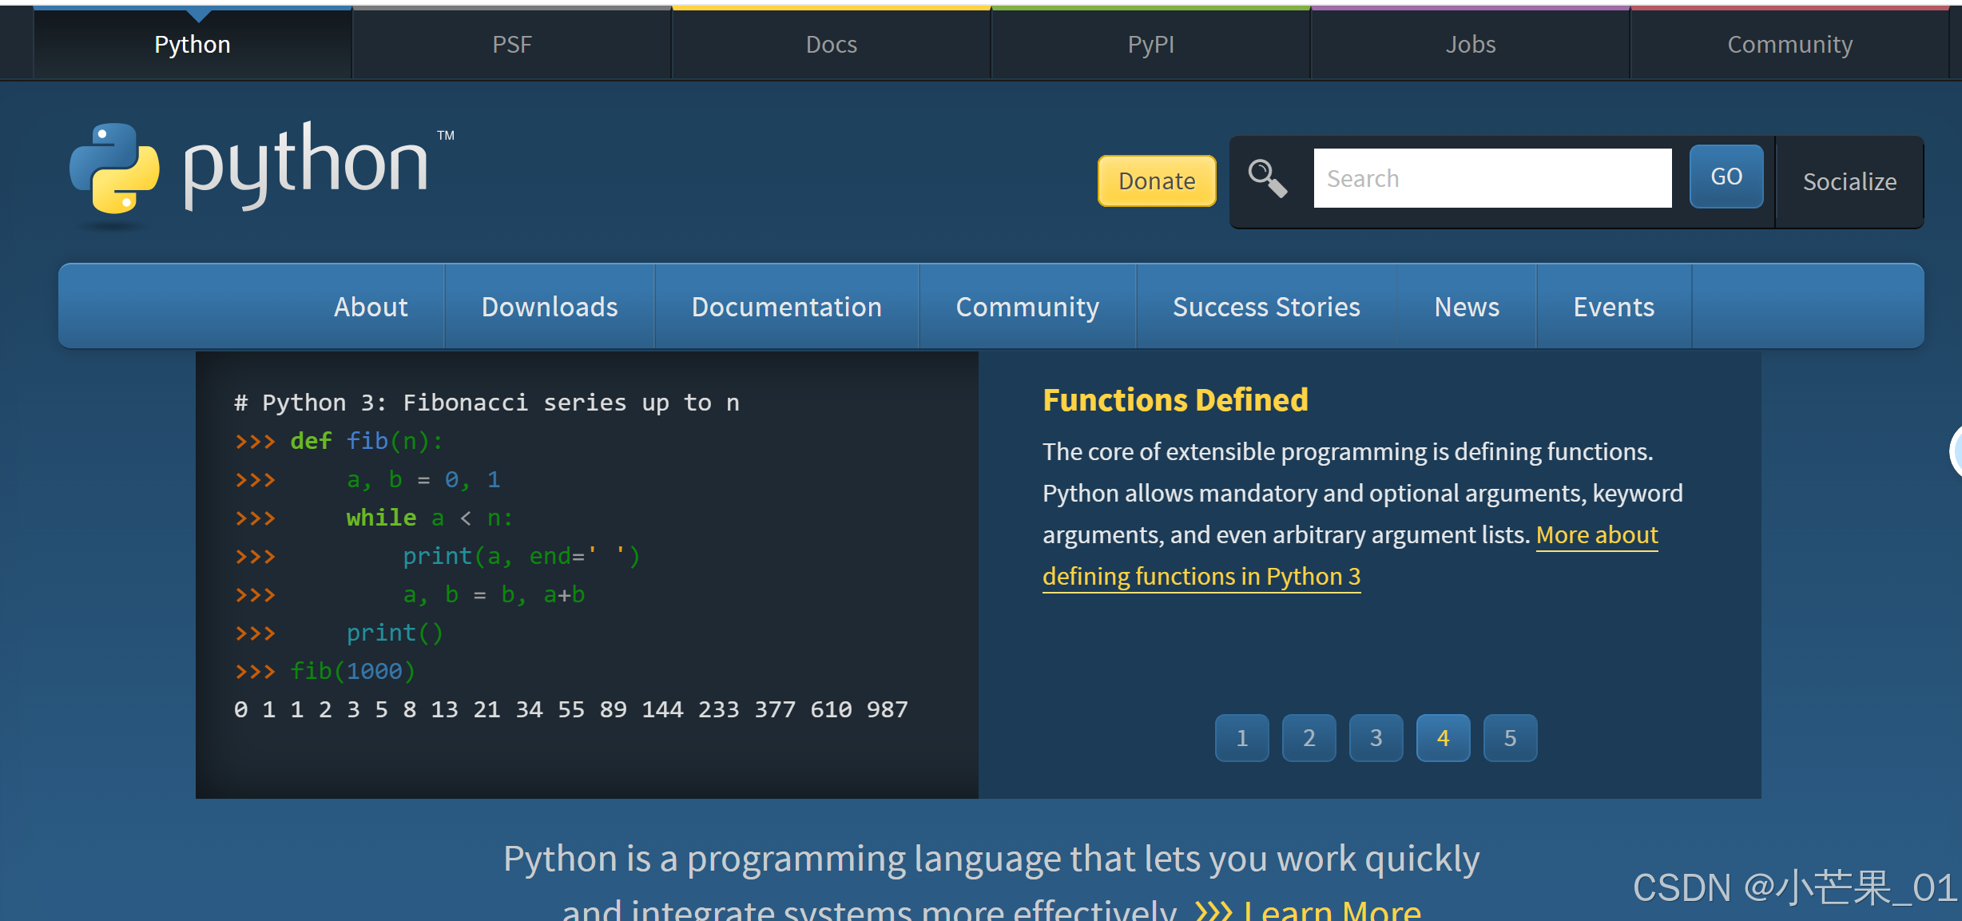
Task: Show slide 2 of the code carousel
Action: tap(1309, 737)
